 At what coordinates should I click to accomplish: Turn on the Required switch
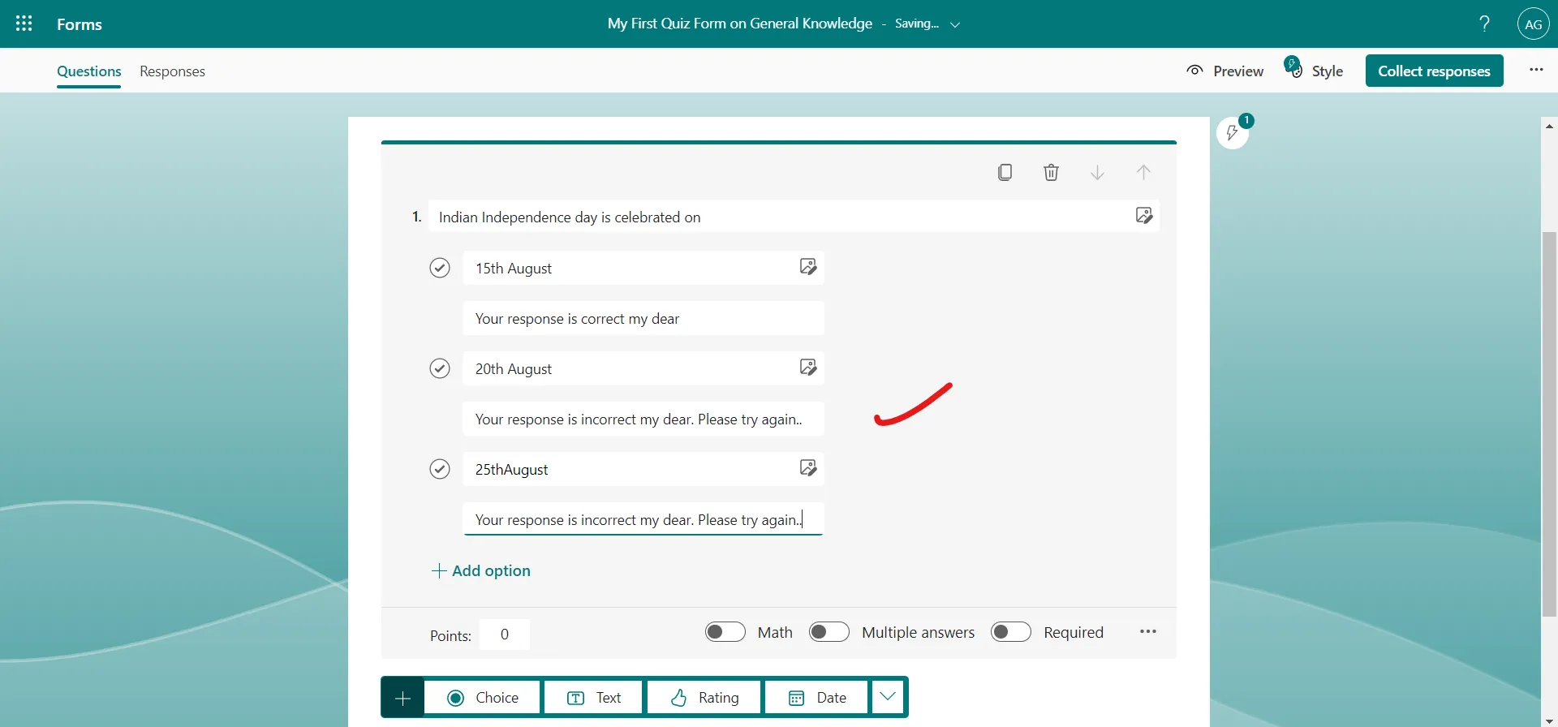1011,632
